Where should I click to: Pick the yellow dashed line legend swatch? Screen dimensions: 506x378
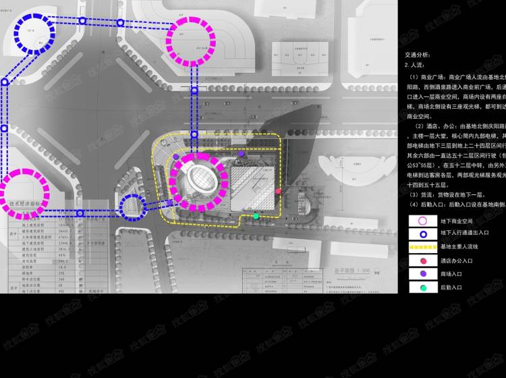(422, 247)
